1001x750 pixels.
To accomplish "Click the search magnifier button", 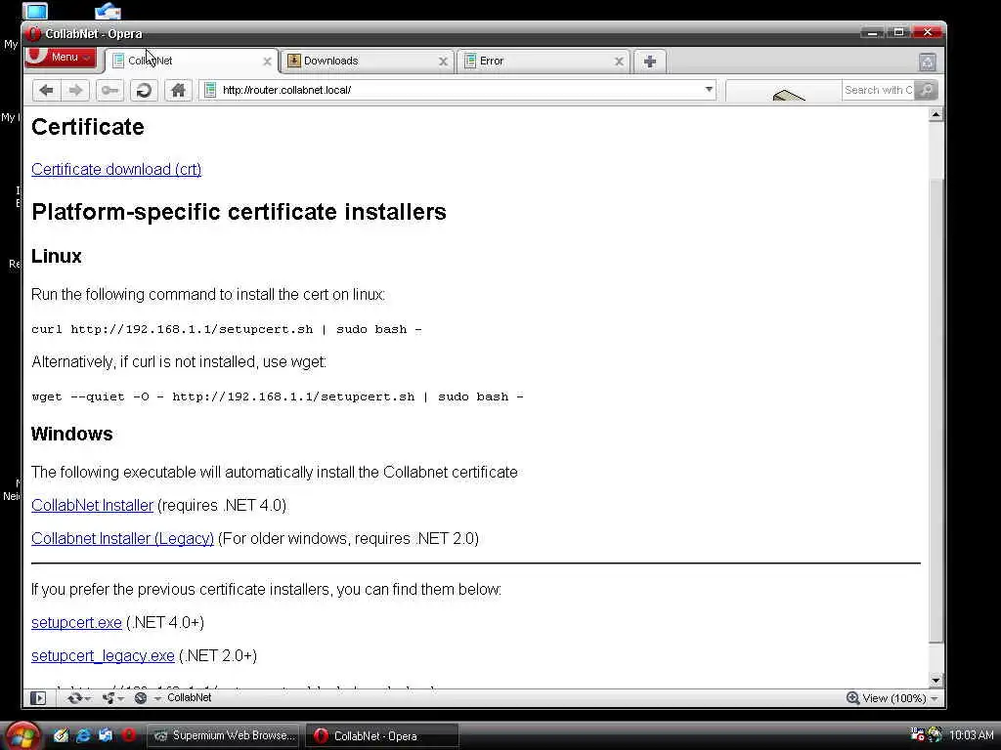I will (x=926, y=90).
